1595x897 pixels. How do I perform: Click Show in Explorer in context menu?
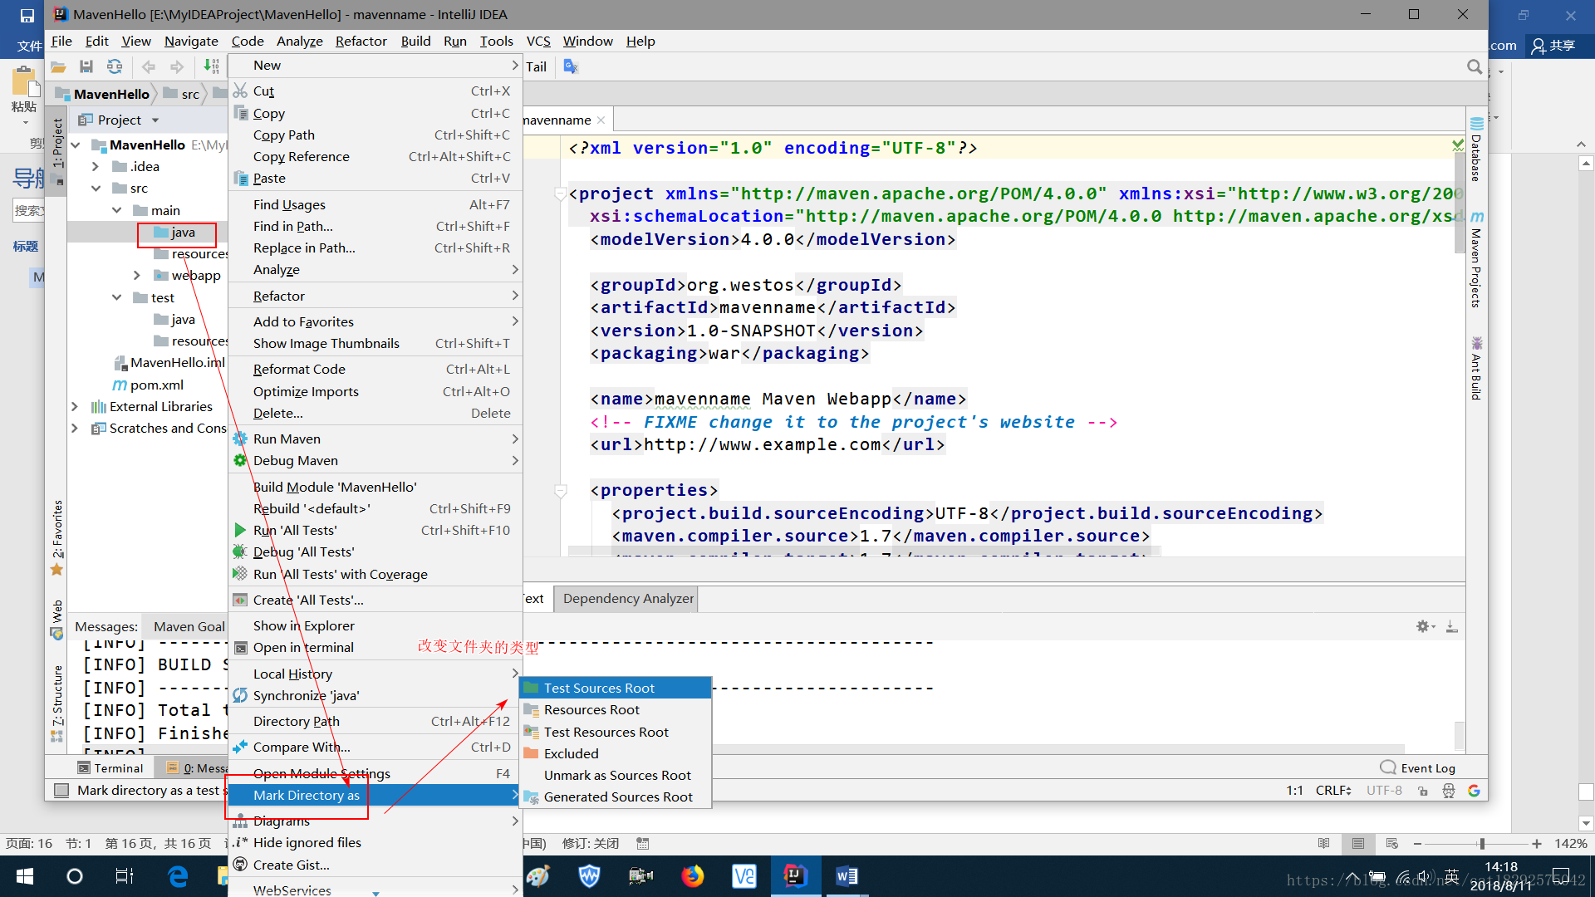375,626
